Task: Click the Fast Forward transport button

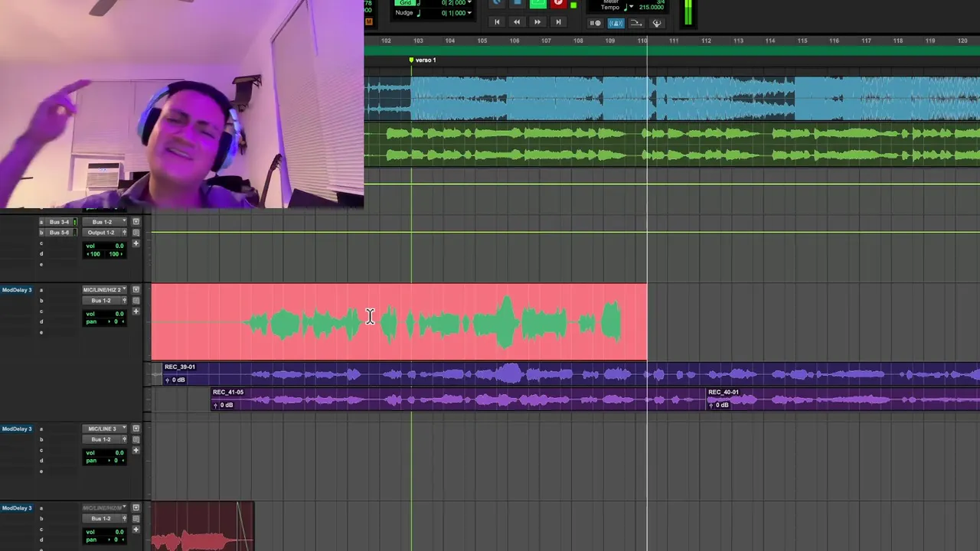Action: (x=537, y=22)
